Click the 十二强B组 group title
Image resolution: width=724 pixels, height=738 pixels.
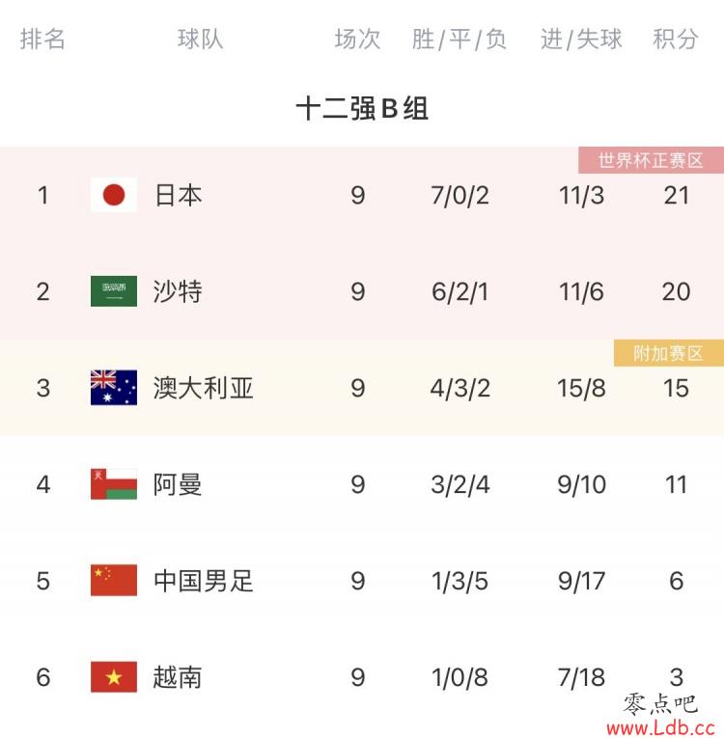pyautogui.click(x=362, y=109)
